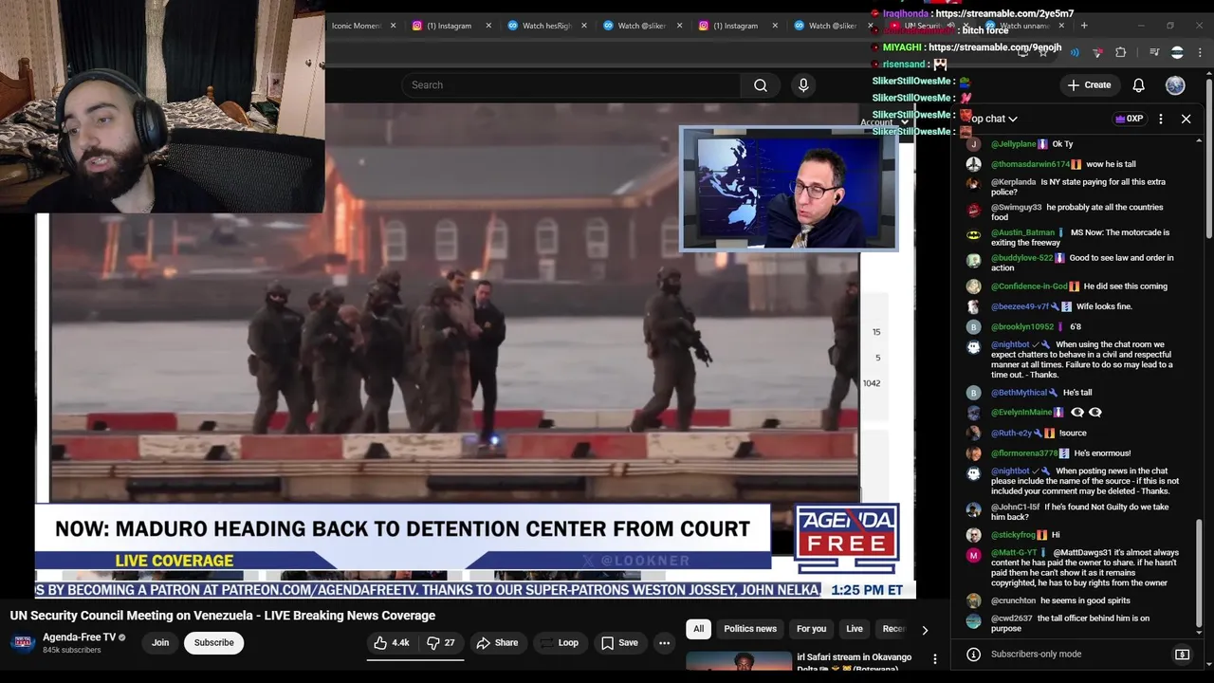Open the Agenda-Free TV channel name link
This screenshot has width=1214, height=683.
(x=79, y=637)
